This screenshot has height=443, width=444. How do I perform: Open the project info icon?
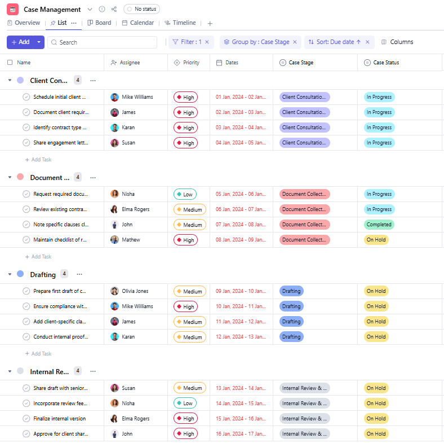(102, 10)
